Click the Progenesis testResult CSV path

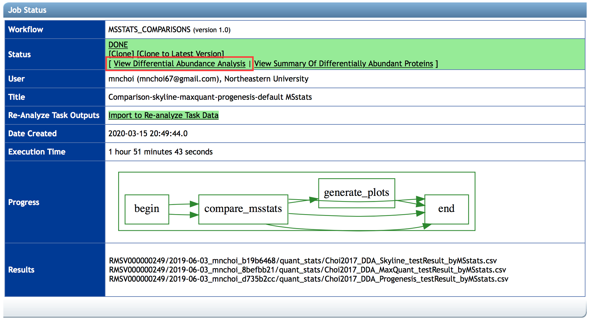(x=308, y=279)
